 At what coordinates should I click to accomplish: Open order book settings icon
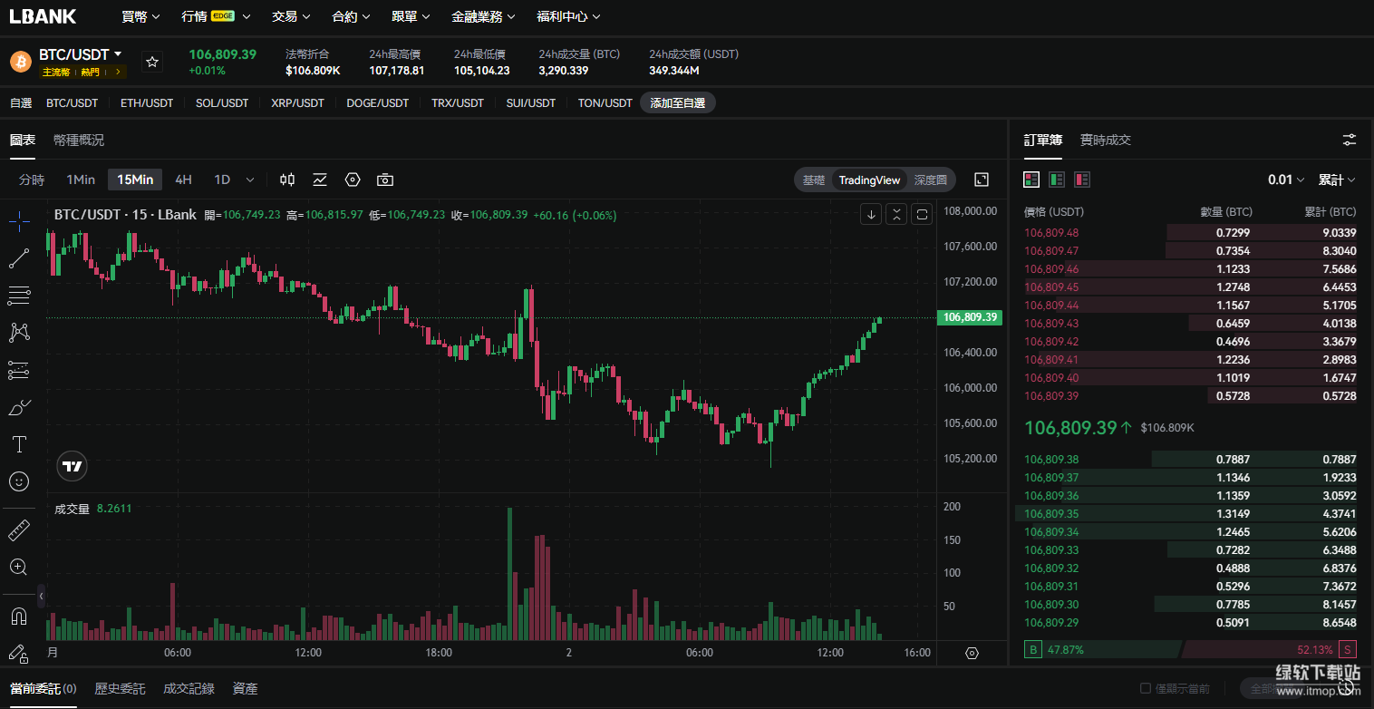[1350, 140]
